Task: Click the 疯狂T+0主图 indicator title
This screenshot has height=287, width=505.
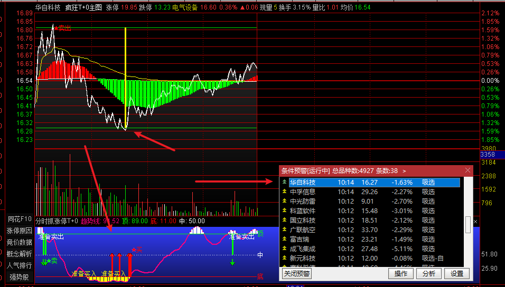Action: pos(83,7)
